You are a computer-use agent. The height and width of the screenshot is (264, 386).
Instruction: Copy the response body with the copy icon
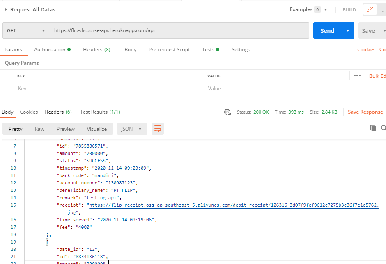[x=373, y=128]
